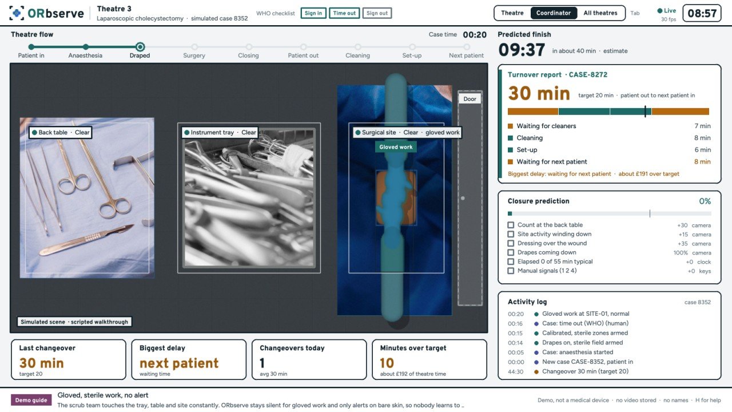The image size is (732, 412).
Task: Toggle Site activity winding down checkbox
Action: 511,234
